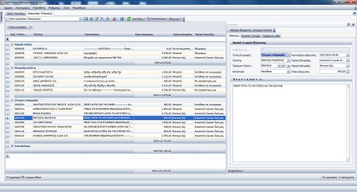This screenshot has width=357, height=192.
Task: Click the ellipsis button beside ΡΕΝΤΖΟΣ person field
Action: (283, 66)
